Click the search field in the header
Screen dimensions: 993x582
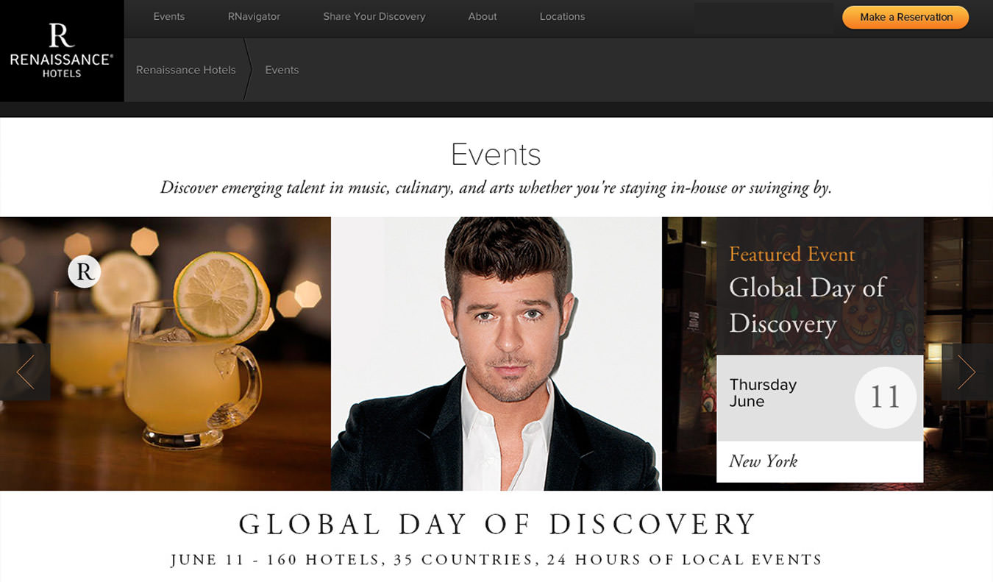coord(764,17)
